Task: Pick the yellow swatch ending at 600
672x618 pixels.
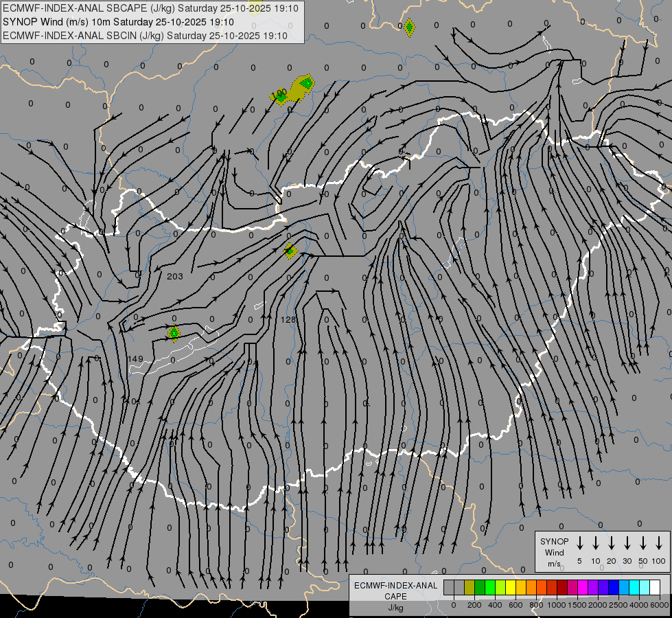Action: click(x=511, y=588)
